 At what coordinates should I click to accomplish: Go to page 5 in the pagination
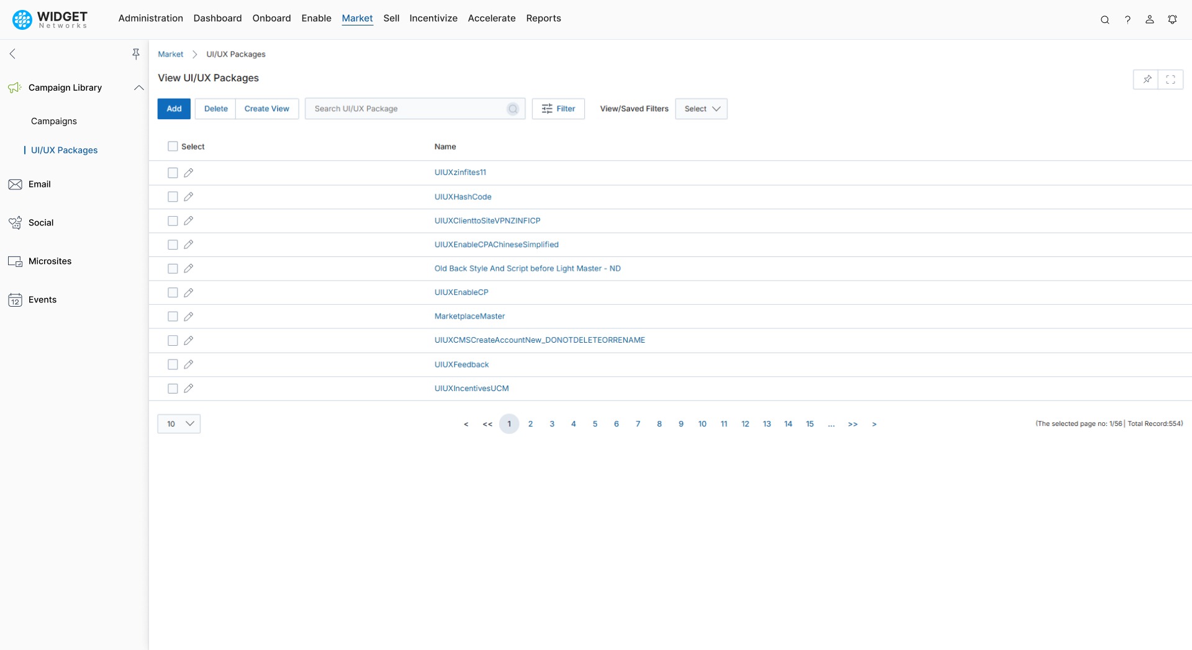[595, 423]
